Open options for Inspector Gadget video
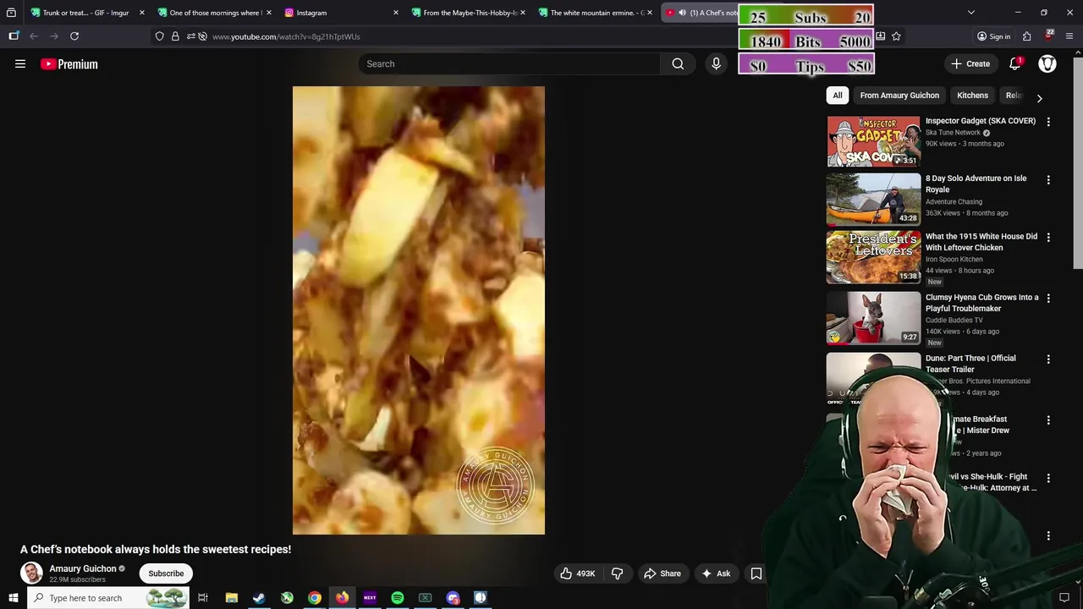 1048,122
